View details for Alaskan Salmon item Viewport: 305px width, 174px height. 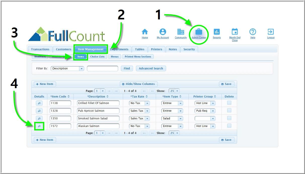(x=39, y=126)
